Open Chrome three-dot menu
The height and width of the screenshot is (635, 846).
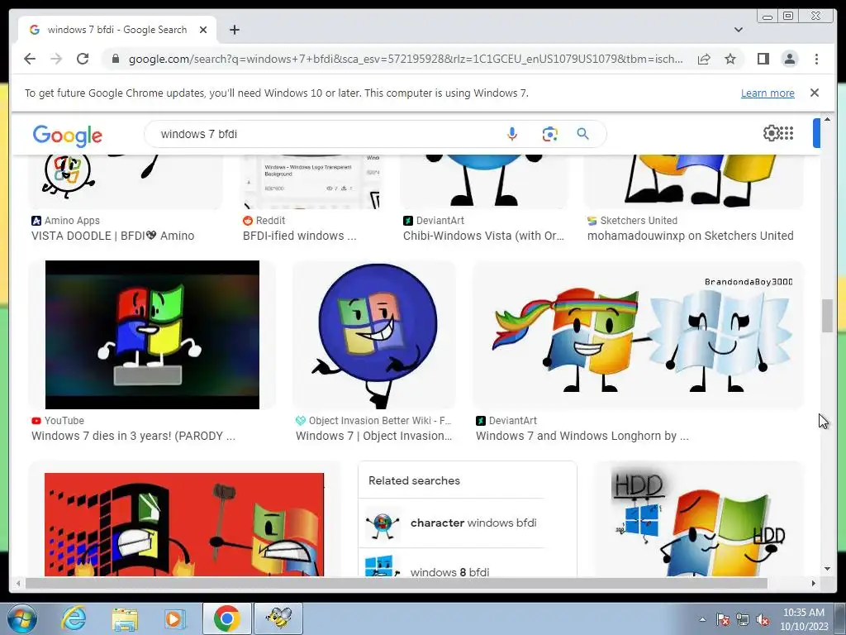coord(816,59)
